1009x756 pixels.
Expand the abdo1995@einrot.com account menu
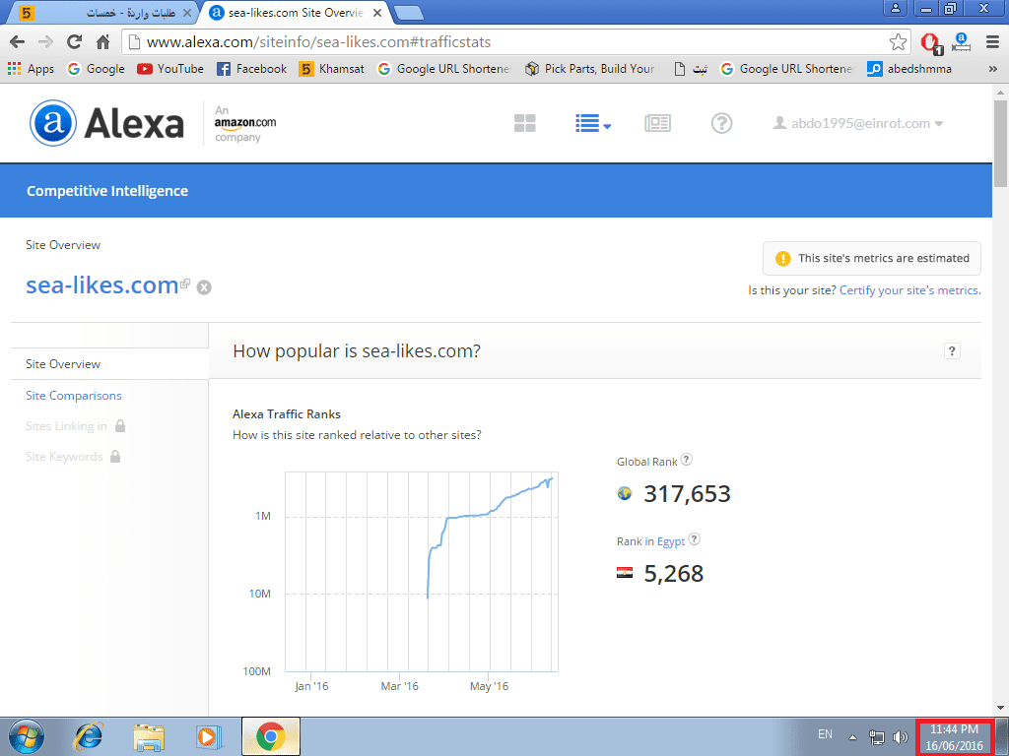click(x=857, y=123)
